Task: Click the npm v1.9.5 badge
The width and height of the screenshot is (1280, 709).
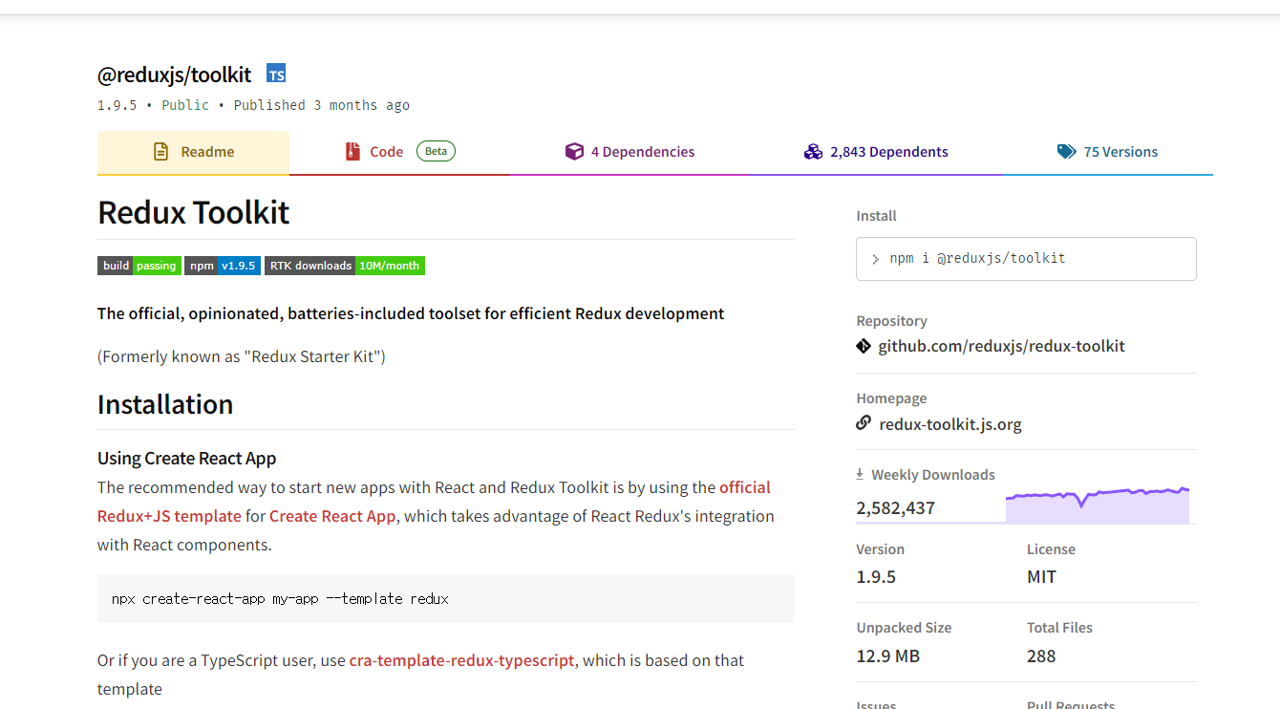Action: tap(223, 266)
